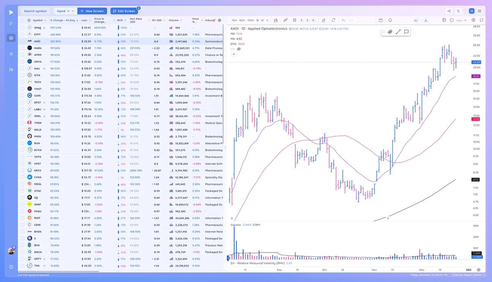Click the drawing eraser icon in chart toolbar
This screenshot has width=492, height=282.
pos(323,20)
